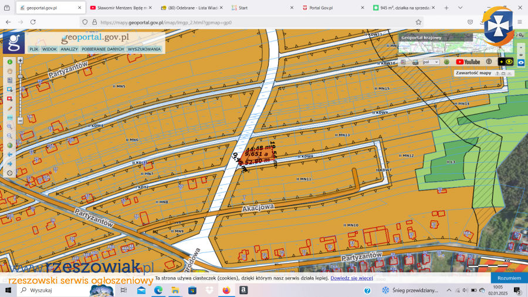Click the map composition icon beside legend icon
Image resolution: width=528 pixels, height=297 pixels.
(x=415, y=62)
